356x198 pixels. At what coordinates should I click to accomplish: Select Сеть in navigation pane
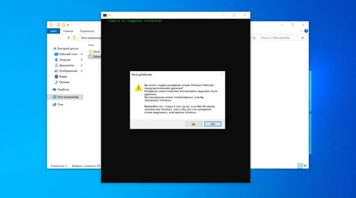pyautogui.click(x=60, y=104)
